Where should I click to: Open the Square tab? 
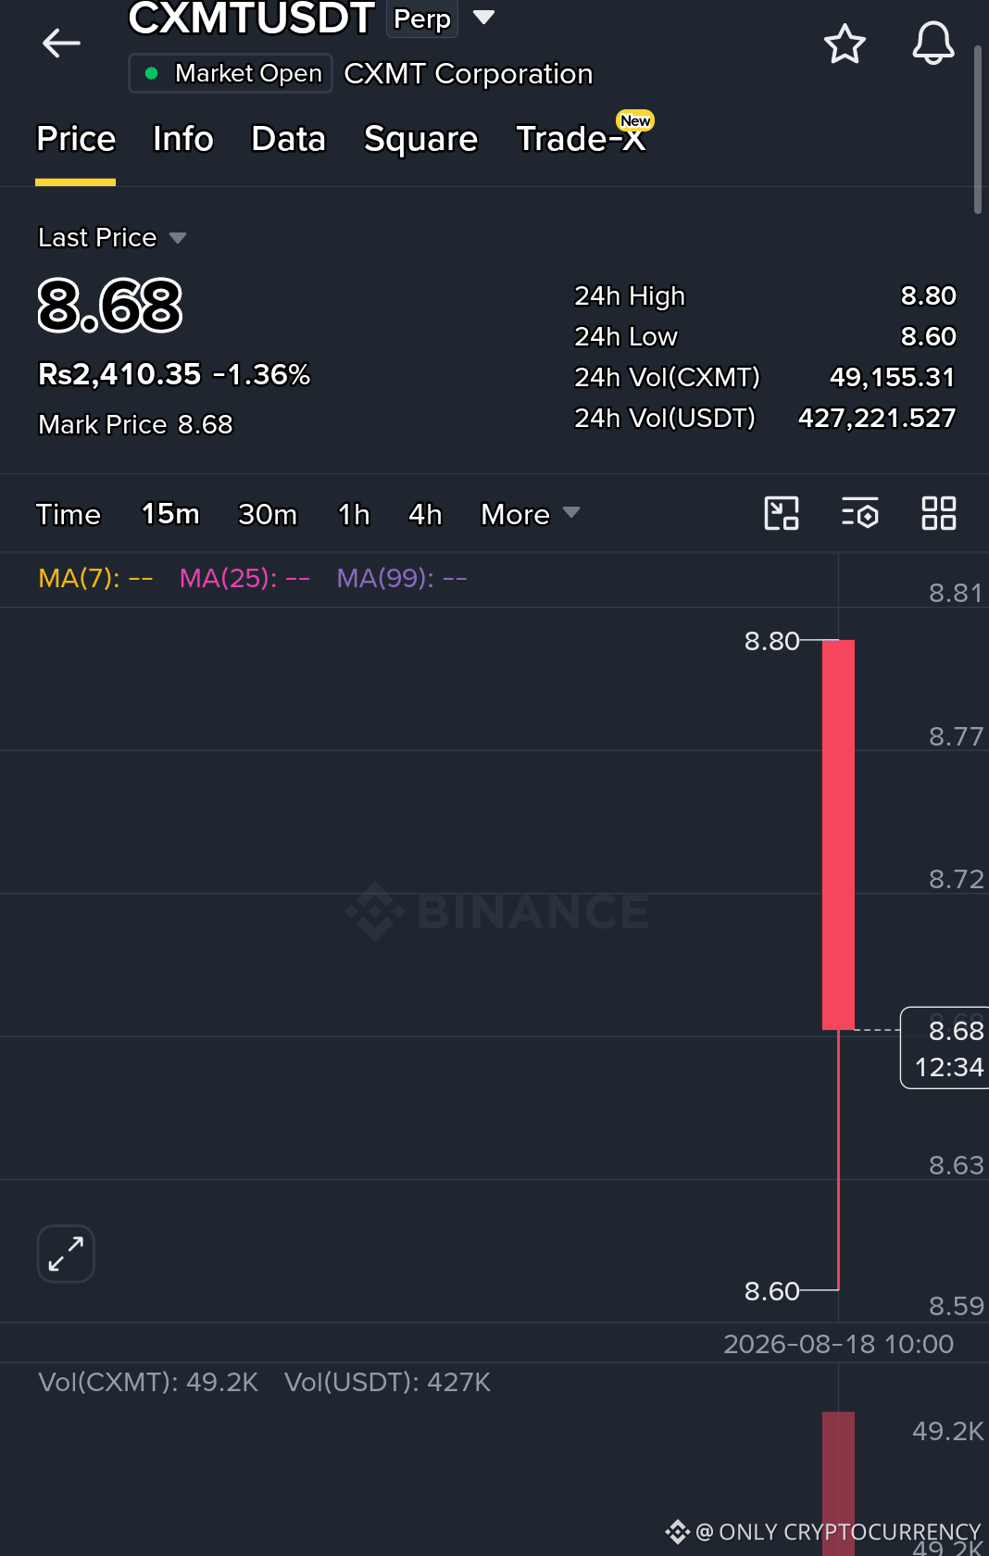point(420,139)
